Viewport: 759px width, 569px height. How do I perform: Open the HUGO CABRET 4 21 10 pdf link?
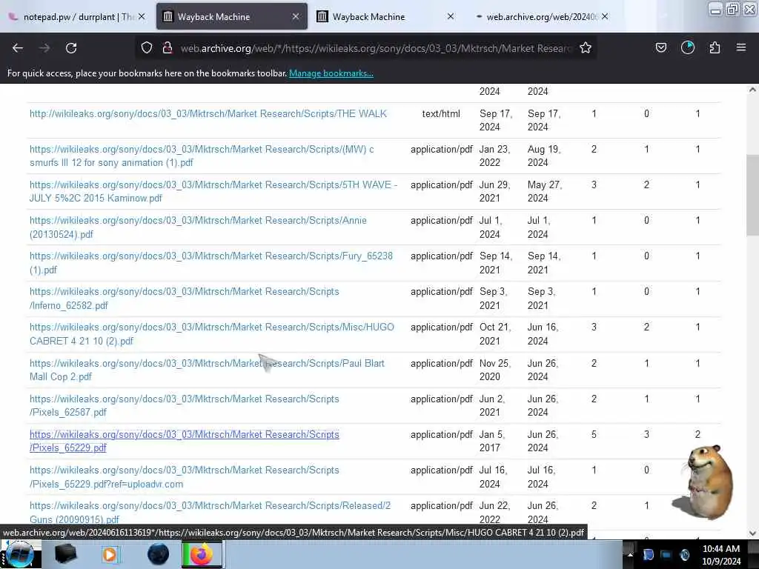click(212, 334)
